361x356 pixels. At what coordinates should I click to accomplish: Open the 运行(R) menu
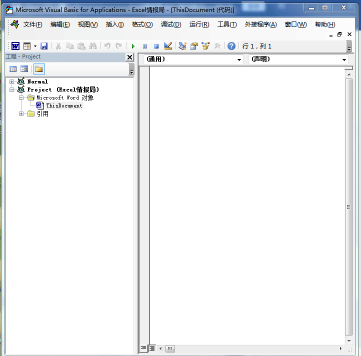coord(199,24)
